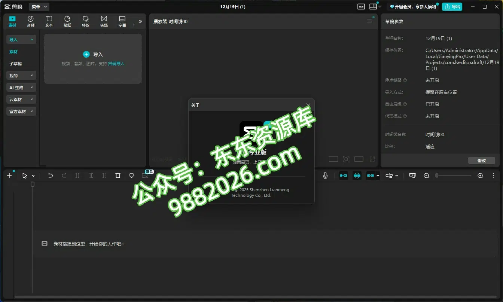The image size is (503, 302).
Task: Click the plus icon at timeline toolbar left
Action: click(10, 176)
